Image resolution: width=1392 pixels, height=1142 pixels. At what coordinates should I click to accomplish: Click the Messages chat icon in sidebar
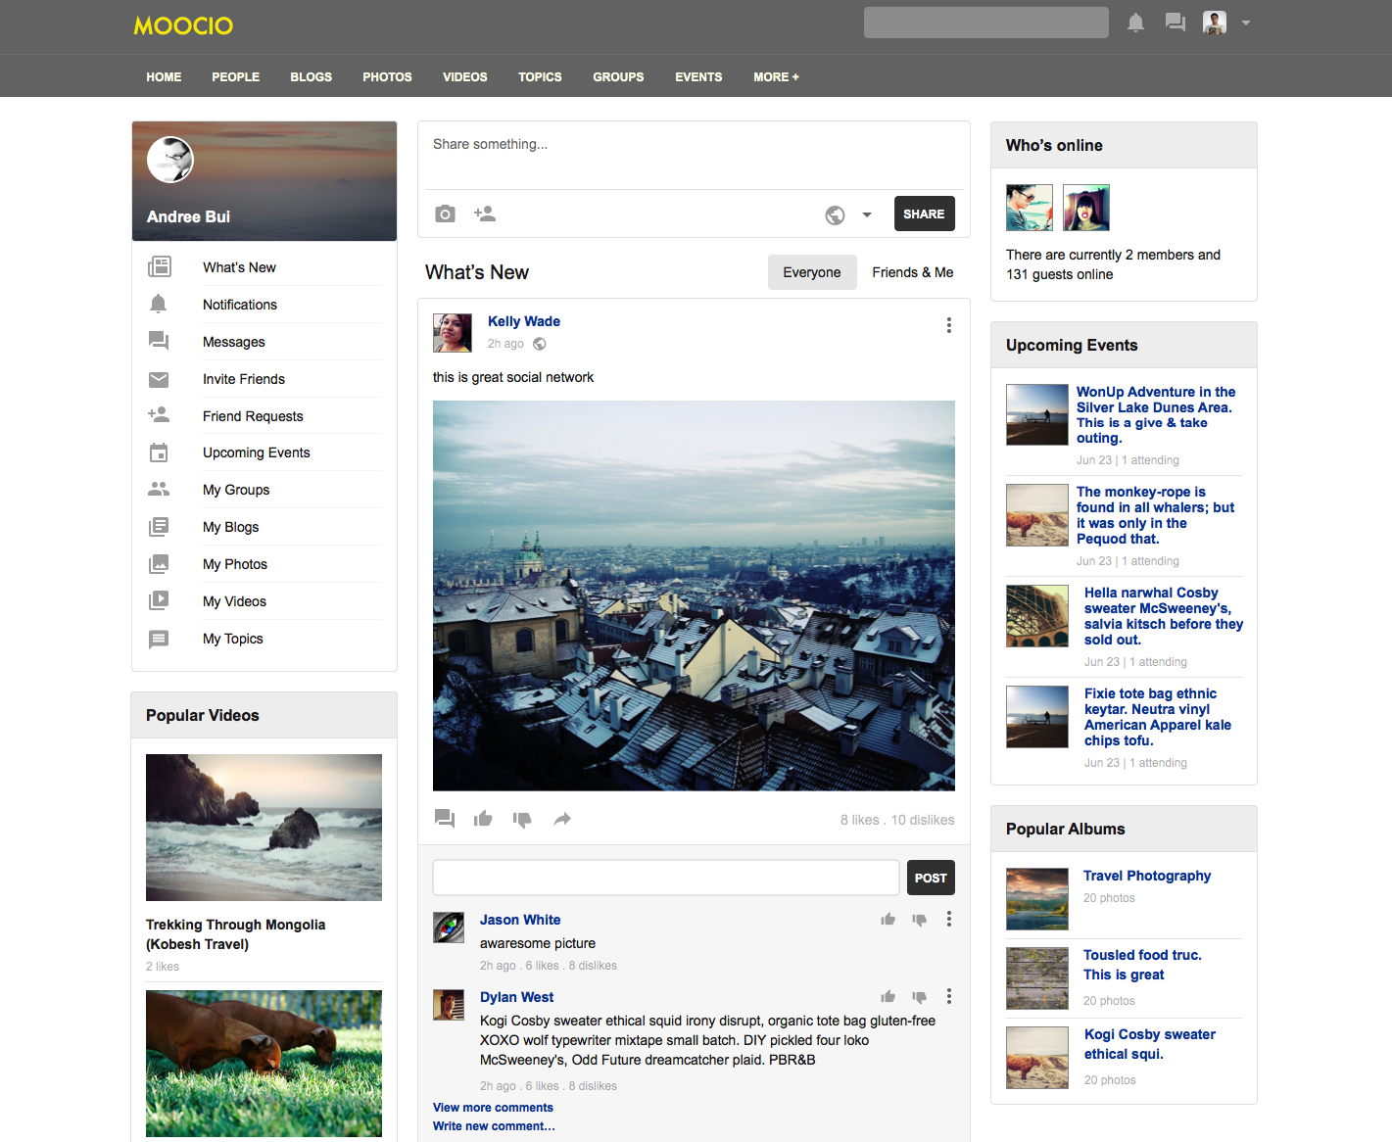point(159,341)
